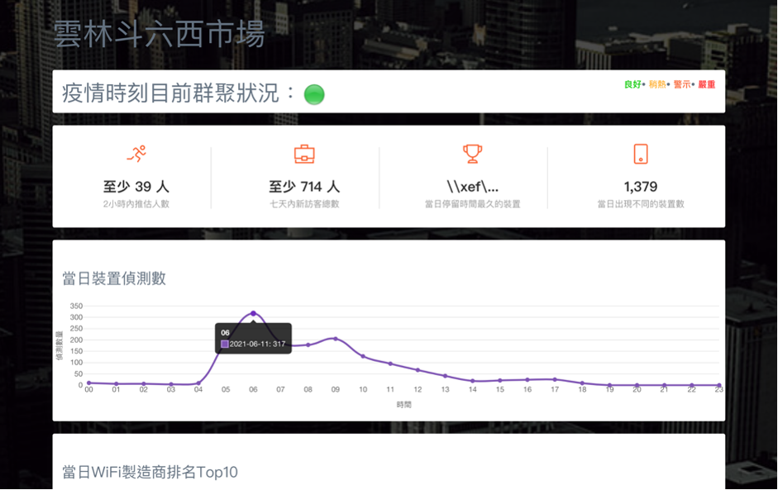Image resolution: width=778 pixels, height=490 pixels.
Task: Click the briefcase icon above 714
Action: (x=304, y=154)
